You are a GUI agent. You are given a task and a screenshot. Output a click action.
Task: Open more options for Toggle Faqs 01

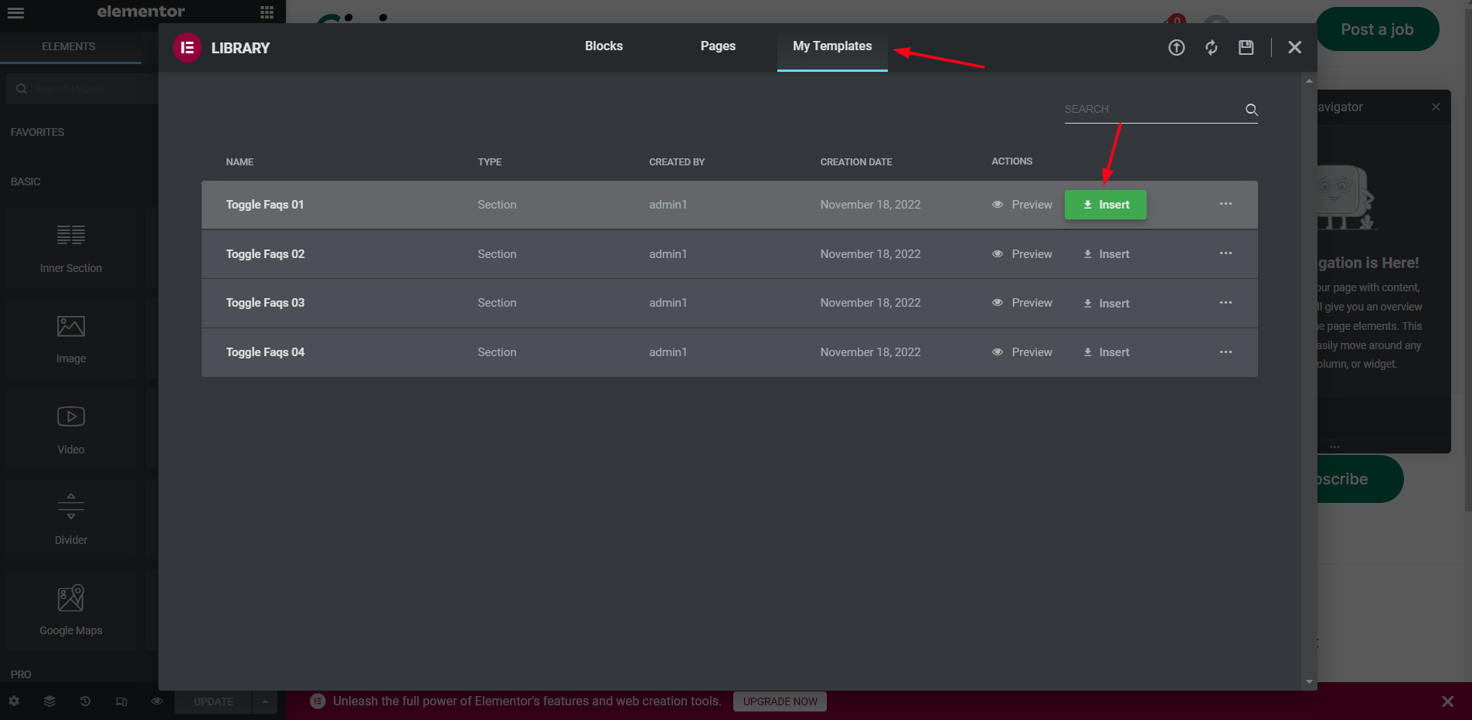click(1226, 204)
